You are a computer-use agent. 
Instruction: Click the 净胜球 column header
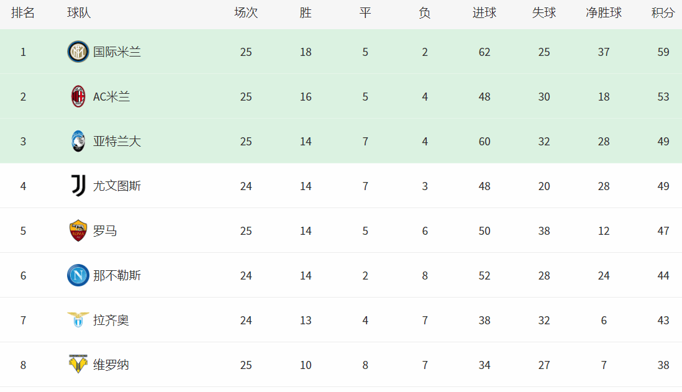point(604,13)
